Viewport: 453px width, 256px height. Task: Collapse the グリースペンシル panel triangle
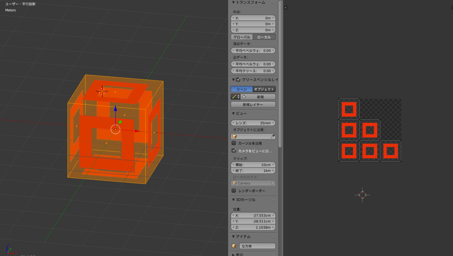point(234,80)
